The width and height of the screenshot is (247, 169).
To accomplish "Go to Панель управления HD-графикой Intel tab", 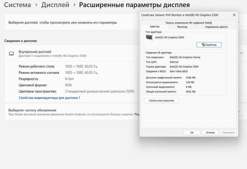I will 188,23.
